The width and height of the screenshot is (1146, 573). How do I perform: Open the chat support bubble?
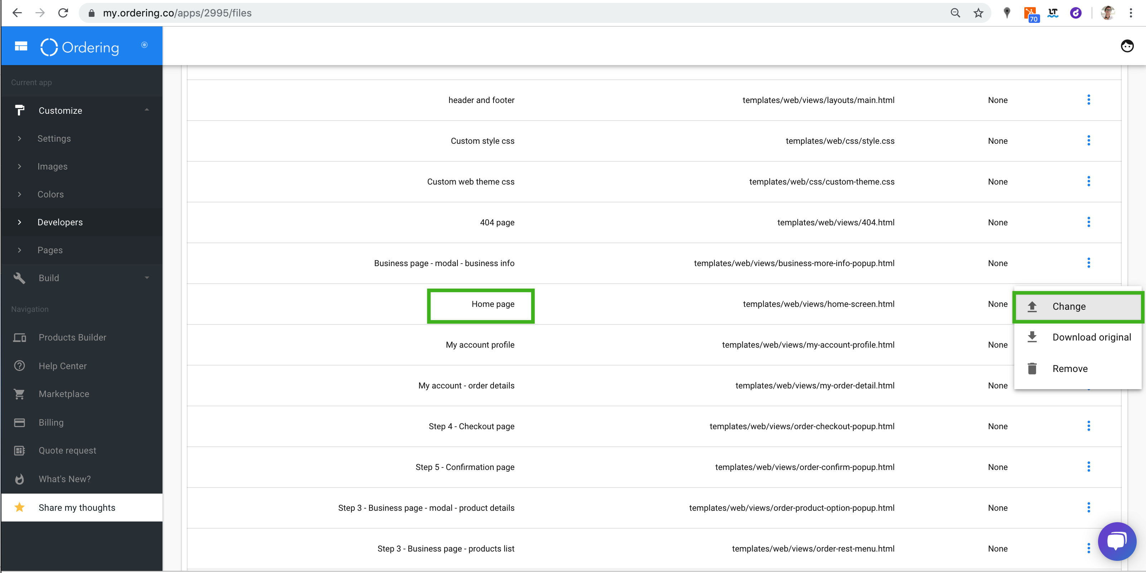coord(1117,541)
